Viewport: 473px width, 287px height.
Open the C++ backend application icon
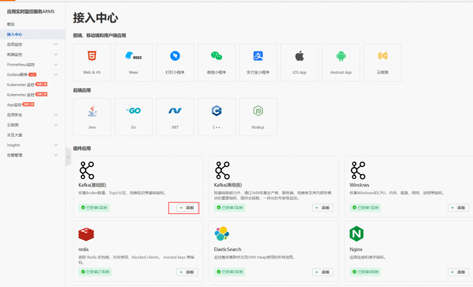pyautogui.click(x=217, y=112)
